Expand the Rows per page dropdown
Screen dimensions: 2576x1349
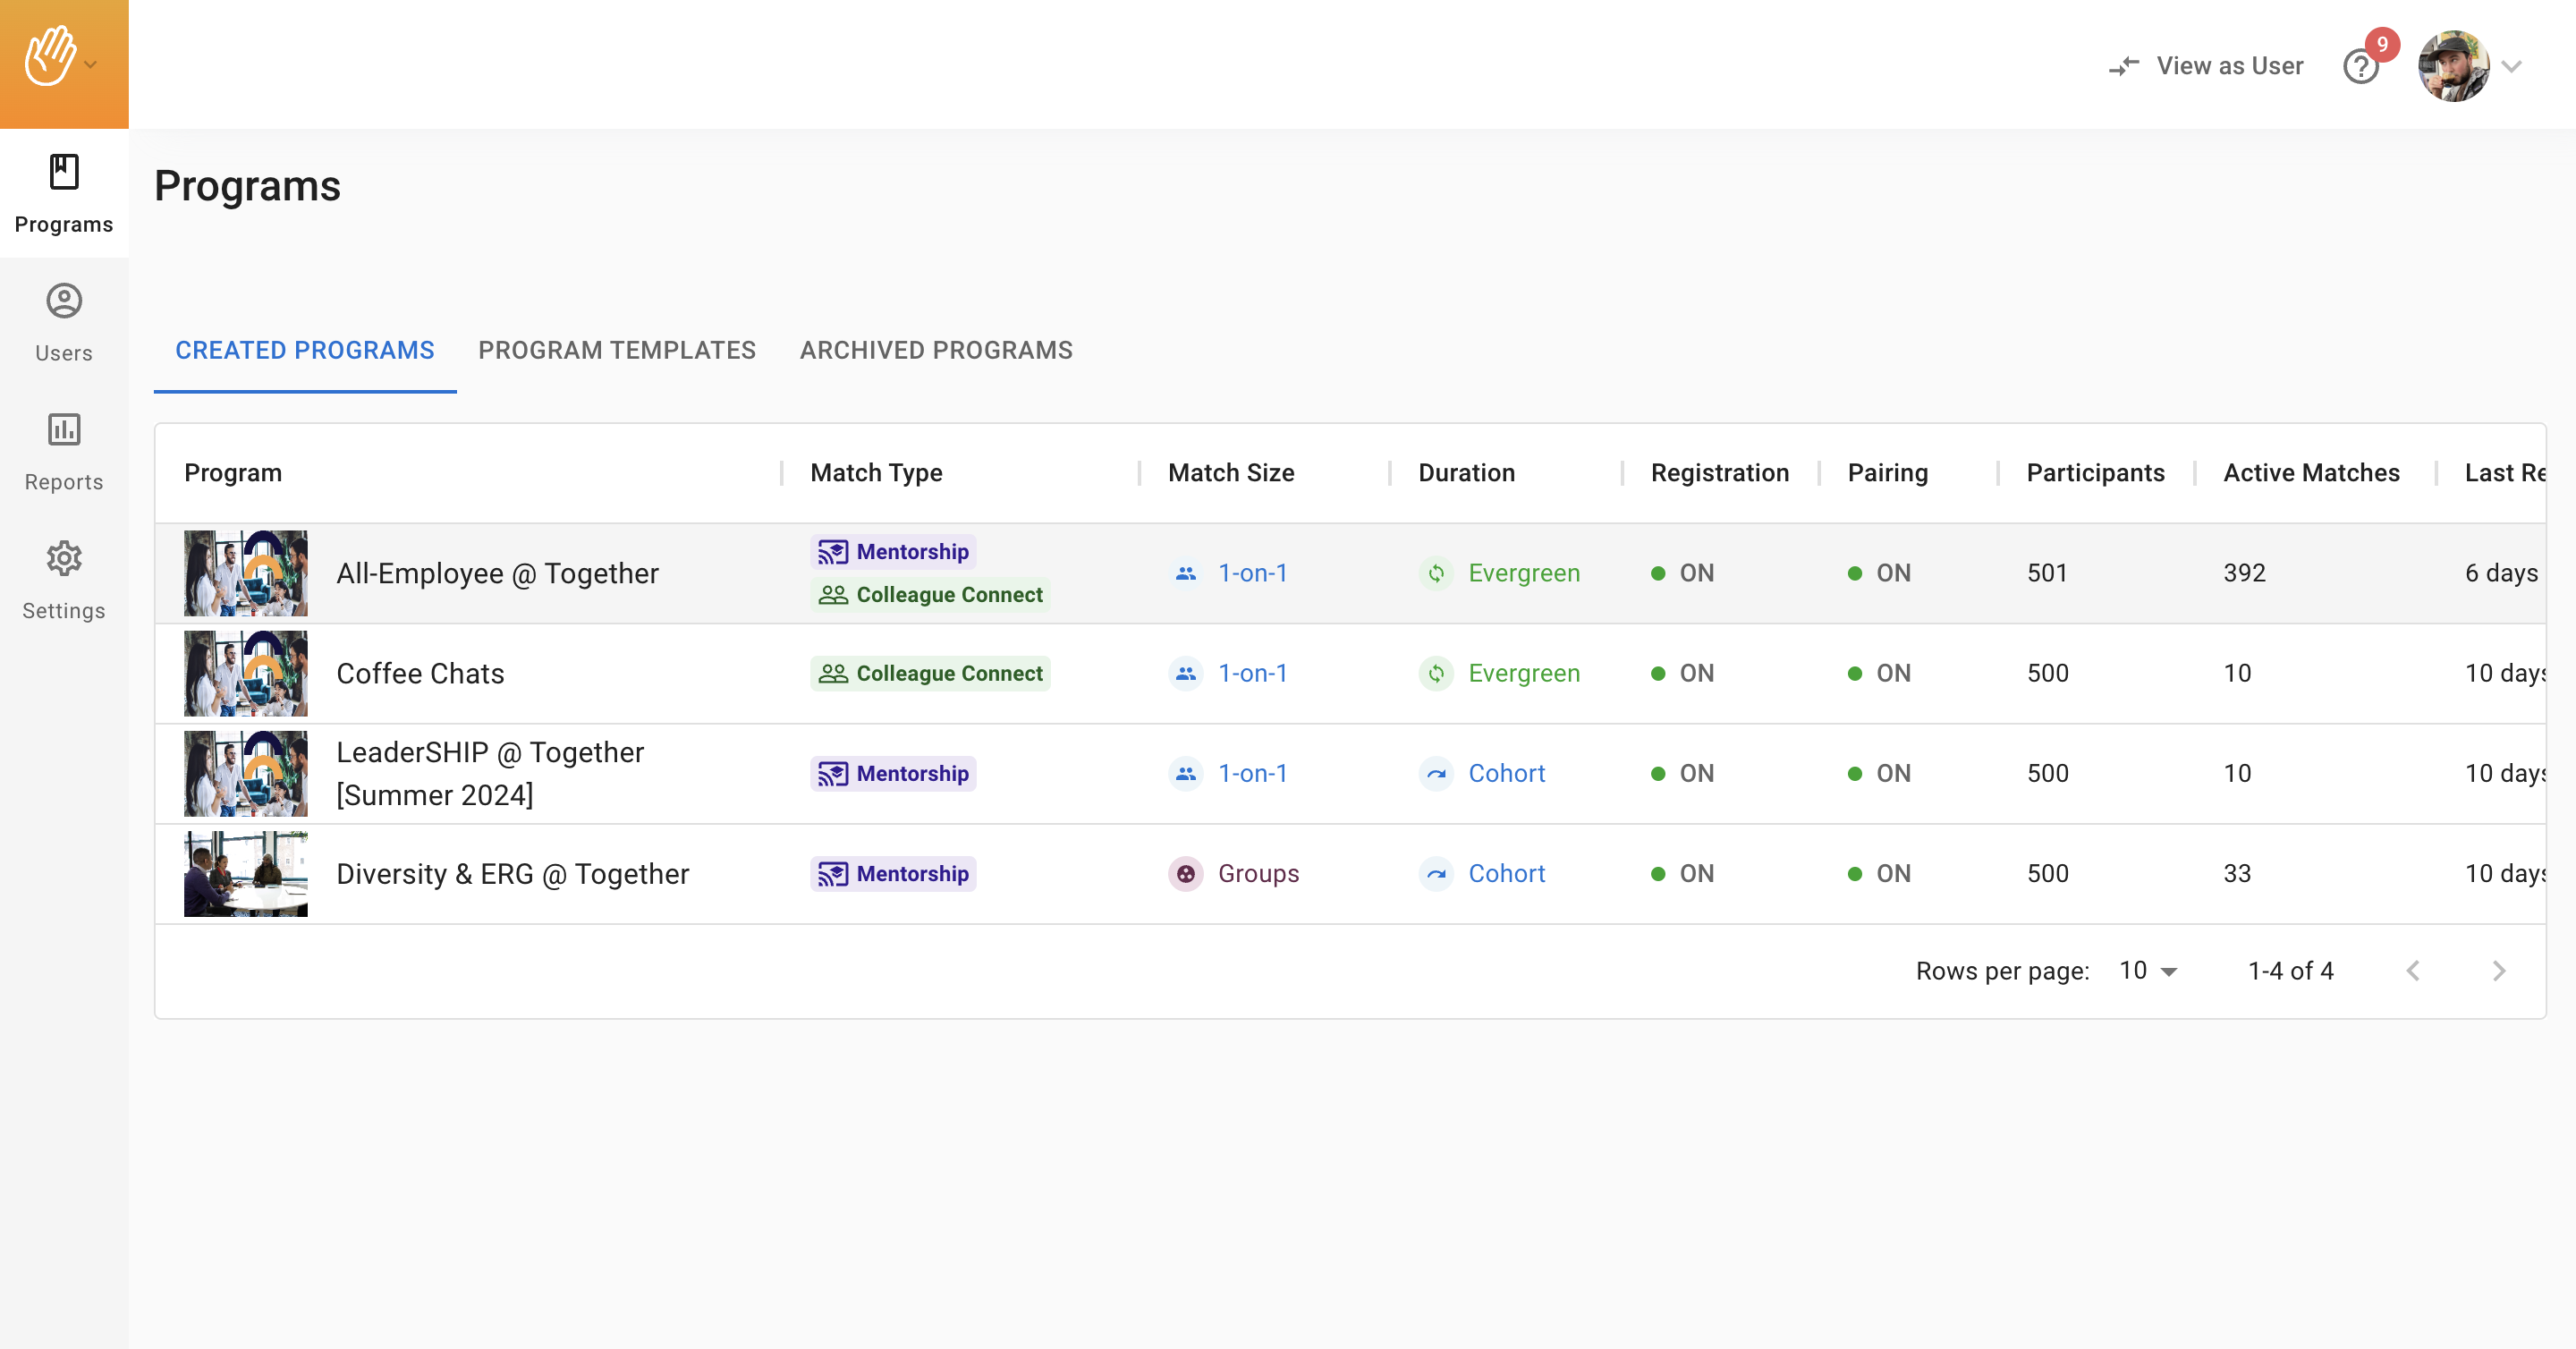click(x=2150, y=969)
